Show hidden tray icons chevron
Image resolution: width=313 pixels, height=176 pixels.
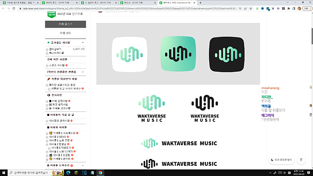click(x=270, y=172)
